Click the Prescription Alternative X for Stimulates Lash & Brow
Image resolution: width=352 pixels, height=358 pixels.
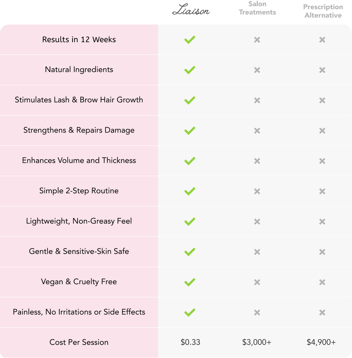[x=322, y=100]
